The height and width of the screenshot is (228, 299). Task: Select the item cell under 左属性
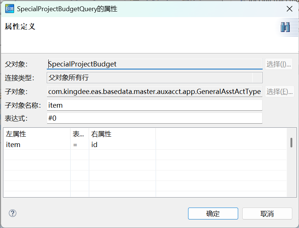tap(36, 145)
